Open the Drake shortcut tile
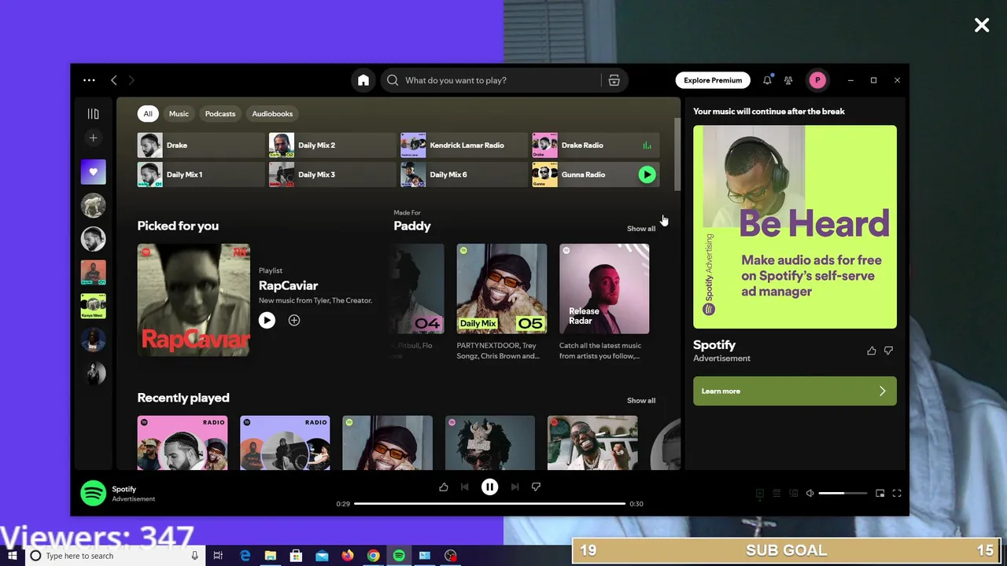The height and width of the screenshot is (566, 1007). (x=201, y=145)
